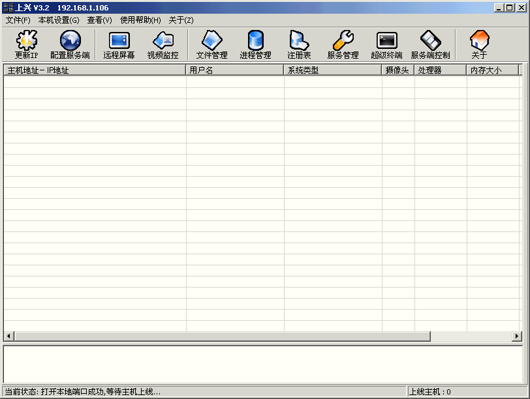This screenshot has height=399, width=530.
Task: Launch the 超级终端 terminal tool
Action: tap(386, 44)
